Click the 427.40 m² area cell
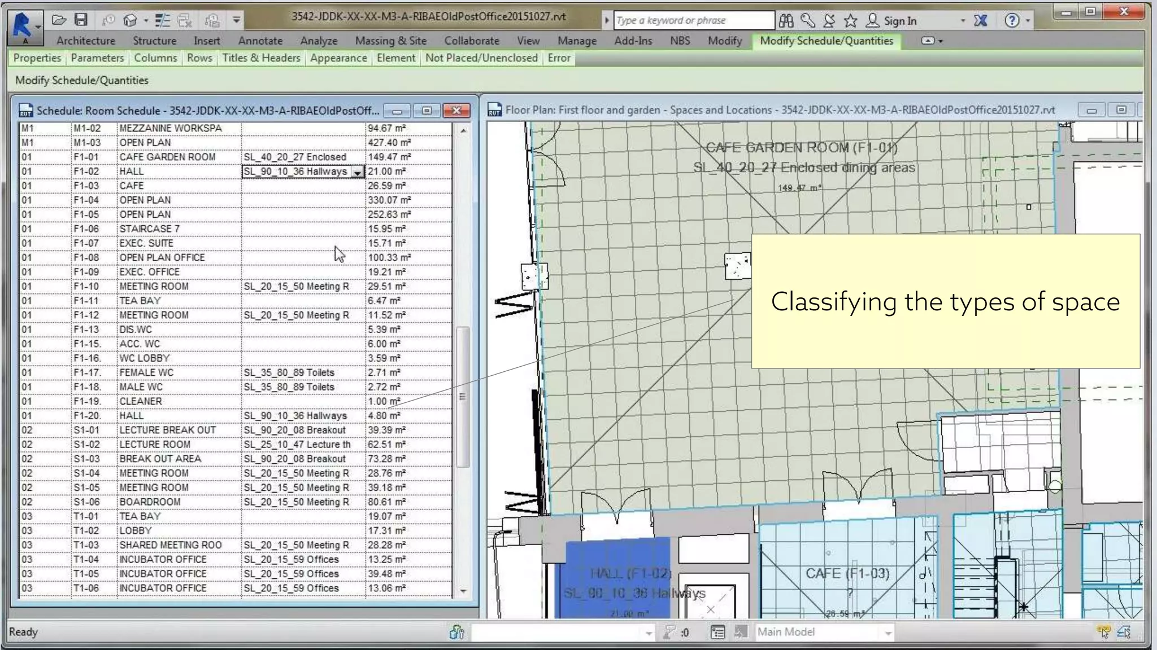Screen dimensions: 1157x650 point(408,143)
